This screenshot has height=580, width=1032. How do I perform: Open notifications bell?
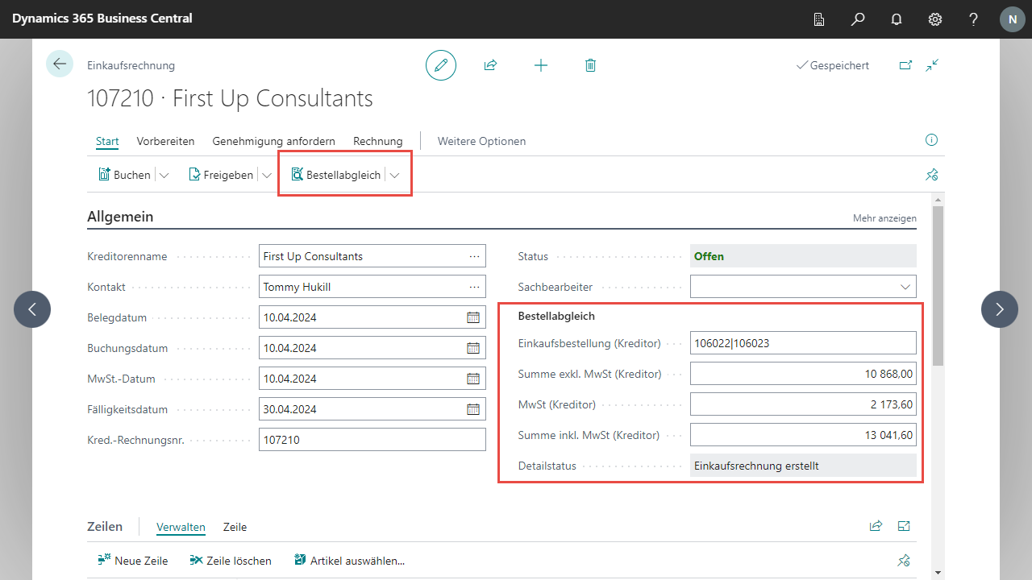(897, 19)
